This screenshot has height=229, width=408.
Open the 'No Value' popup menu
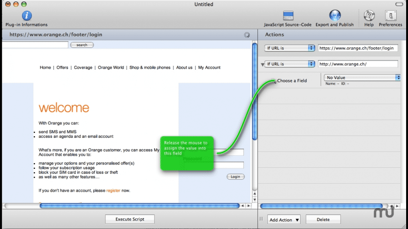(362, 78)
